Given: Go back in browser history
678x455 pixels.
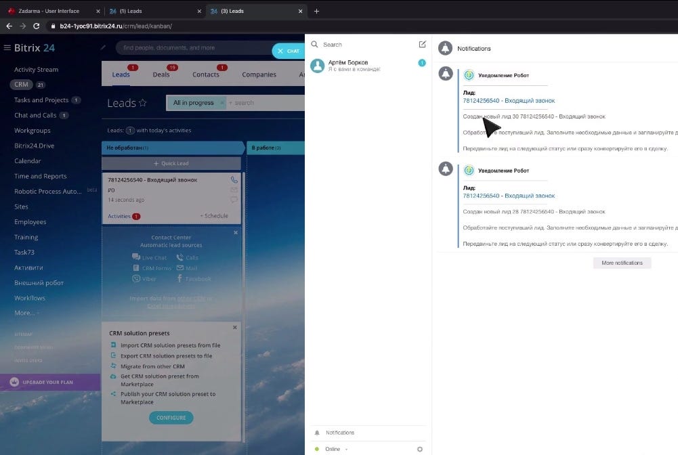Looking at the screenshot, I should [9, 26].
